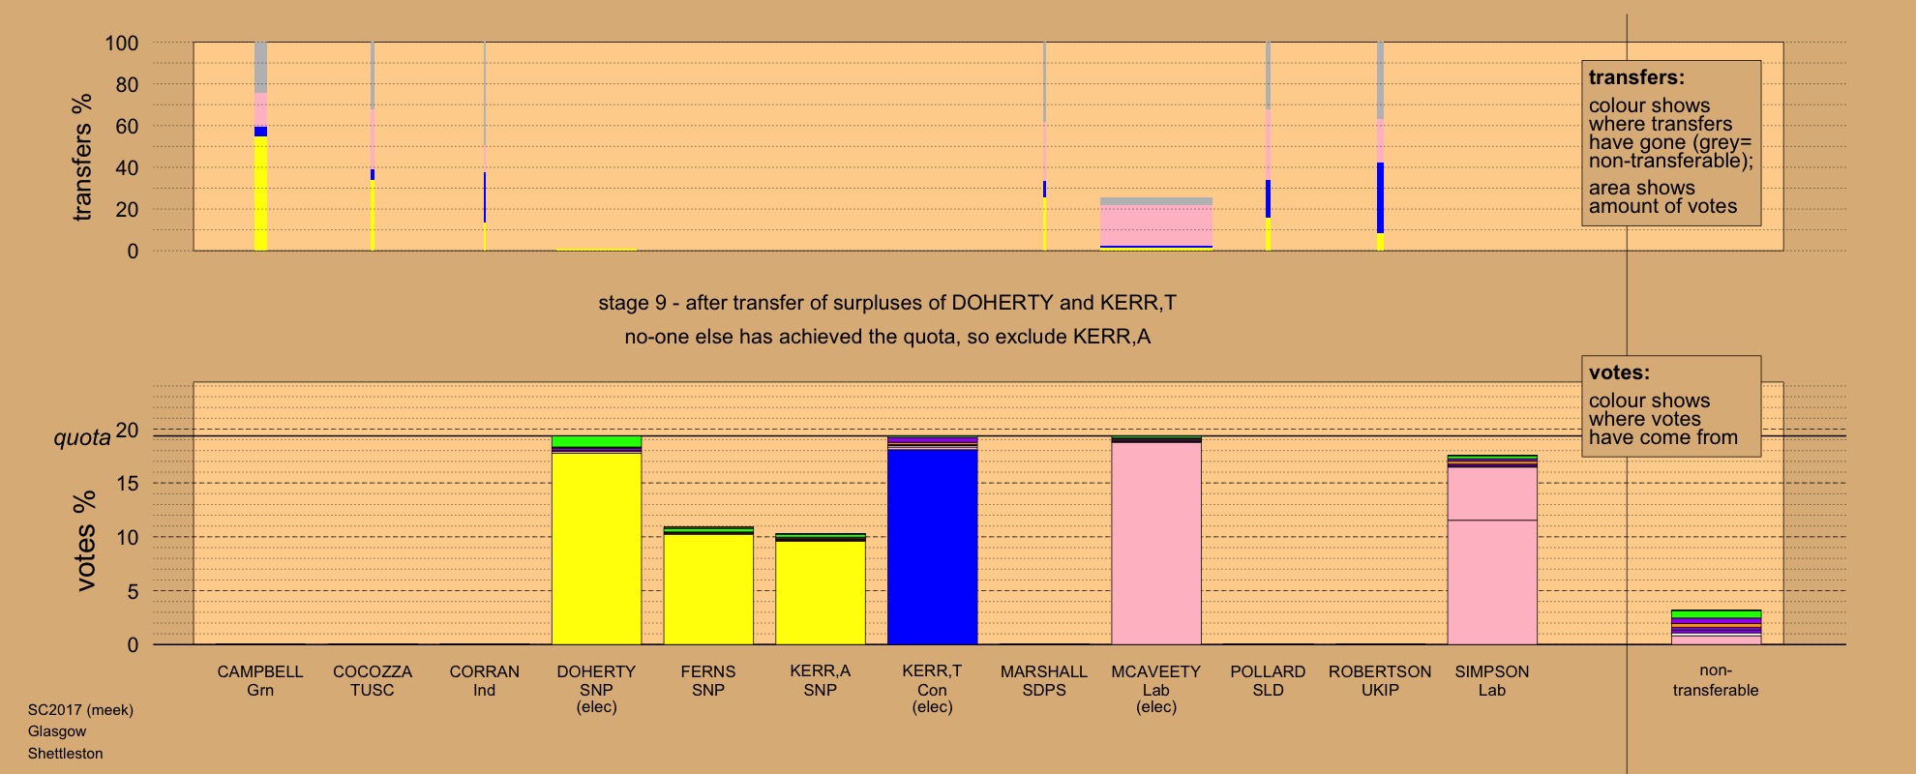Select KERR,A's yellow votes bar
Screen dimensions: 1916x774
click(x=820, y=591)
